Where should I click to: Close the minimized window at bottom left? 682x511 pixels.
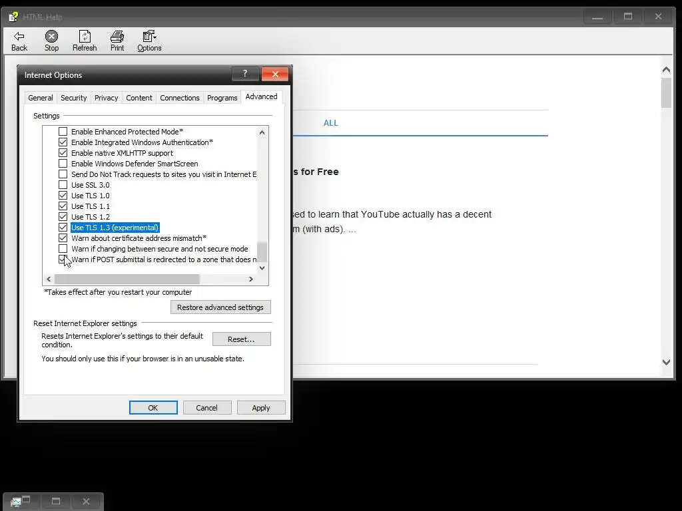point(86,501)
